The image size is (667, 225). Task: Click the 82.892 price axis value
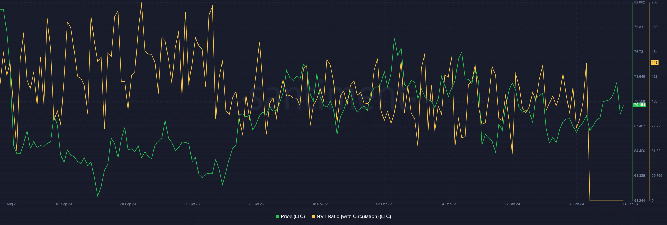click(639, 2)
